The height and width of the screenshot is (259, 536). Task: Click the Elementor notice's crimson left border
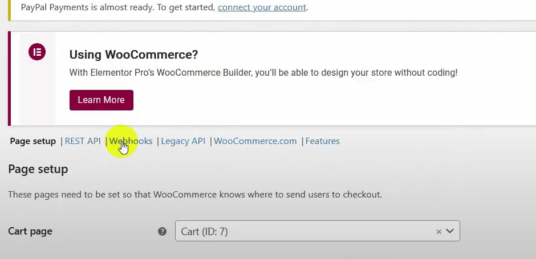coord(10,79)
